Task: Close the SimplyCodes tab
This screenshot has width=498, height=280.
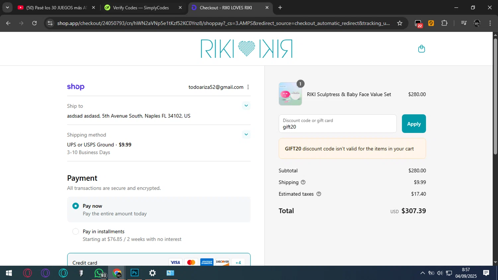Action: point(180,8)
